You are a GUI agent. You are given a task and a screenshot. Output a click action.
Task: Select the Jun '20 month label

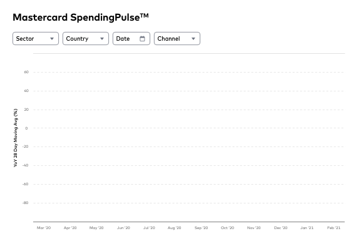[x=123, y=228]
